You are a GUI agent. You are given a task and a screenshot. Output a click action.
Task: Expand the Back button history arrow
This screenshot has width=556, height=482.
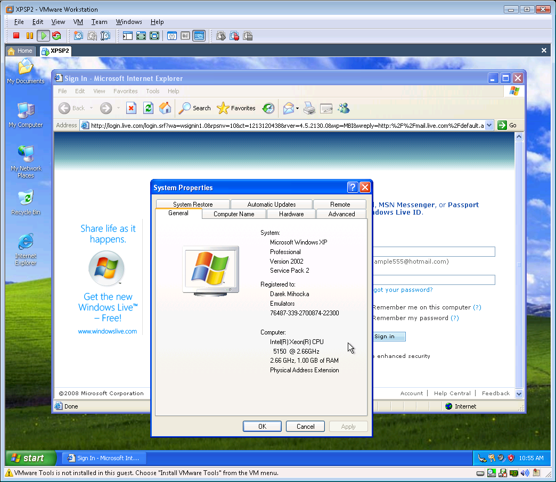(x=92, y=108)
